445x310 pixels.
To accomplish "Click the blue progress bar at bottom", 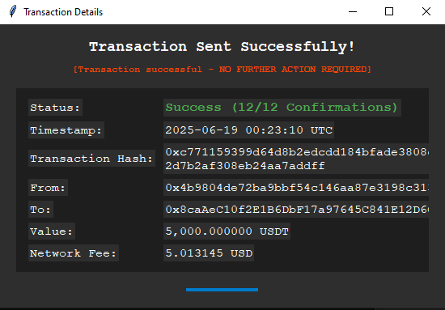I will point(222,290).
